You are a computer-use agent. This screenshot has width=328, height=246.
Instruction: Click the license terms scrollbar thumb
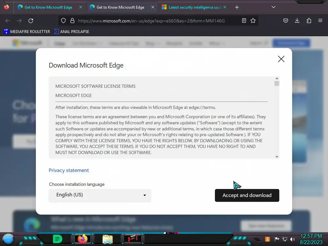[277, 84]
